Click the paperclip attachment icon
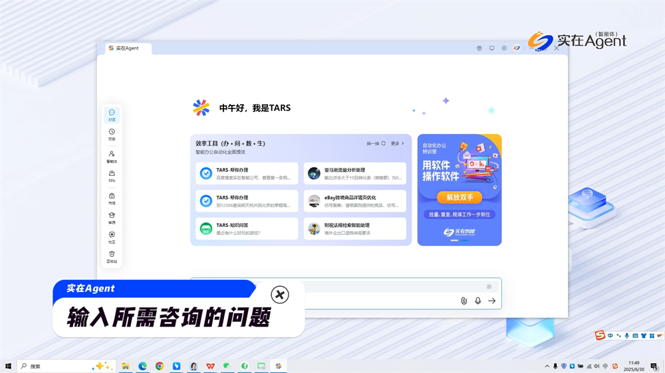The height and width of the screenshot is (373, 665). [x=464, y=301]
